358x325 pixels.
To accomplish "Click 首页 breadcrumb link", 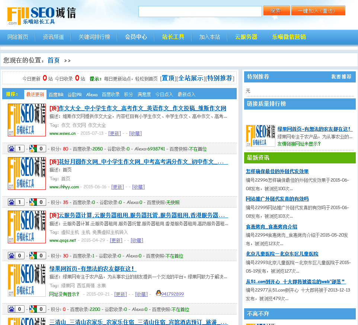I will coord(54,61).
